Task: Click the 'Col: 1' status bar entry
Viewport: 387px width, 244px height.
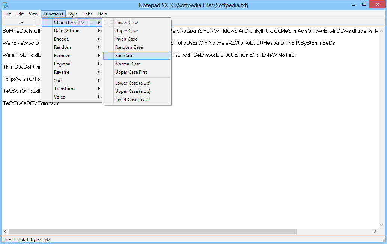Action: pyautogui.click(x=23, y=239)
